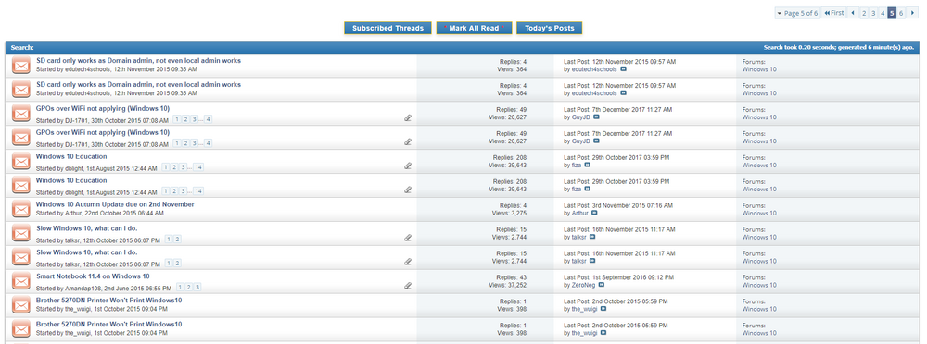The width and height of the screenshot is (927, 344).
Task: Click paperclip attachment icon on Smart Notebook thread
Action: pyautogui.click(x=408, y=286)
